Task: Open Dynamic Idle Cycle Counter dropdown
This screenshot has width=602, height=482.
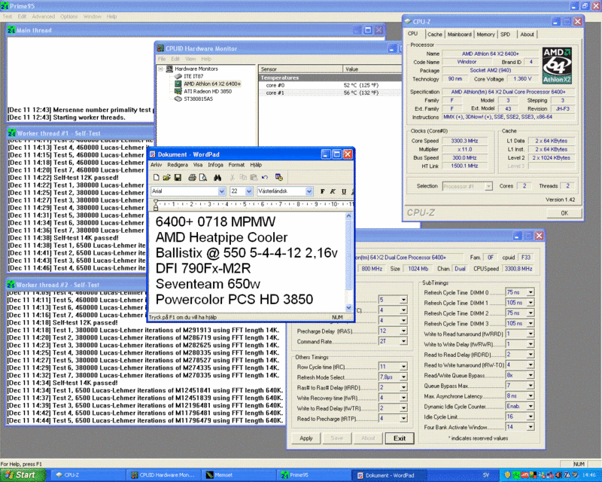Action: point(531,407)
